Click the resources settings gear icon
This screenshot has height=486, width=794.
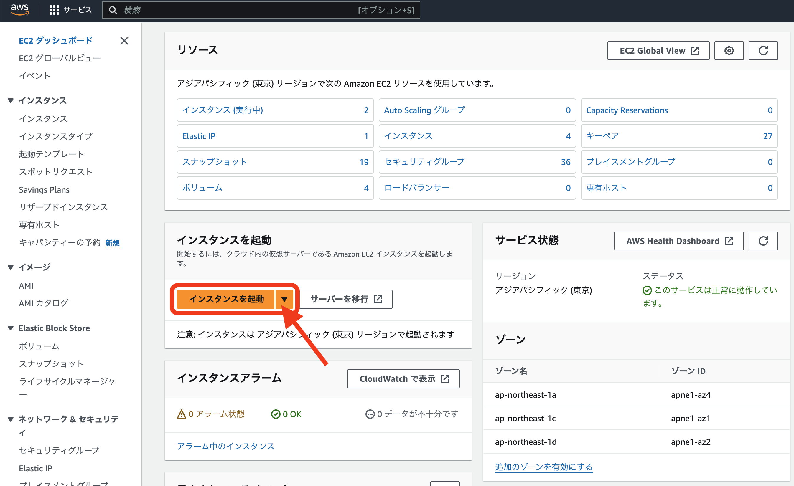point(729,51)
